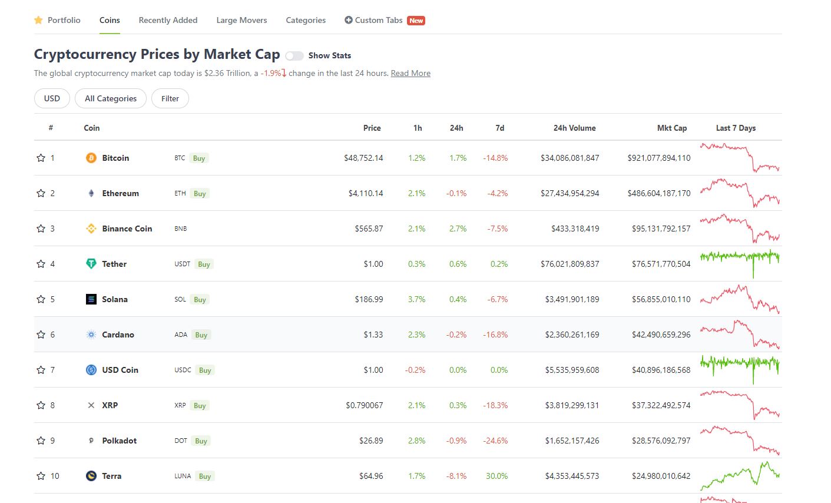
Task: Click the USD Coin logo
Action: point(91,370)
